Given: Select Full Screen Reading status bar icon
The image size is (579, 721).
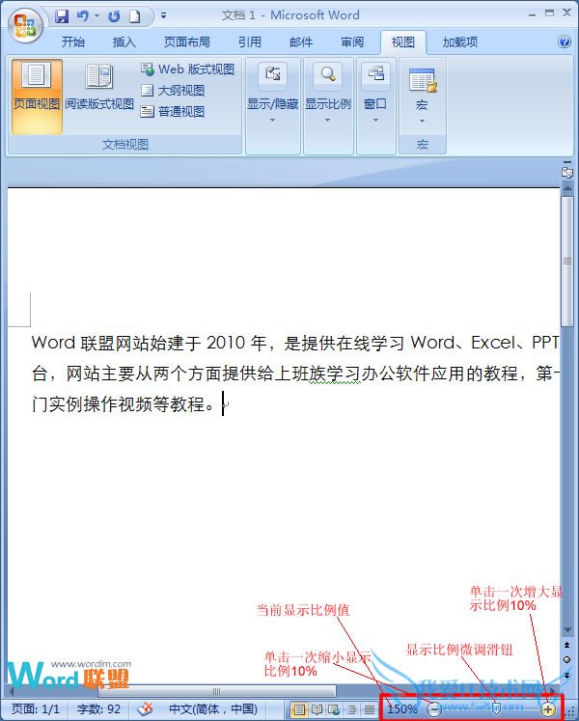Looking at the screenshot, I should coord(317,709).
